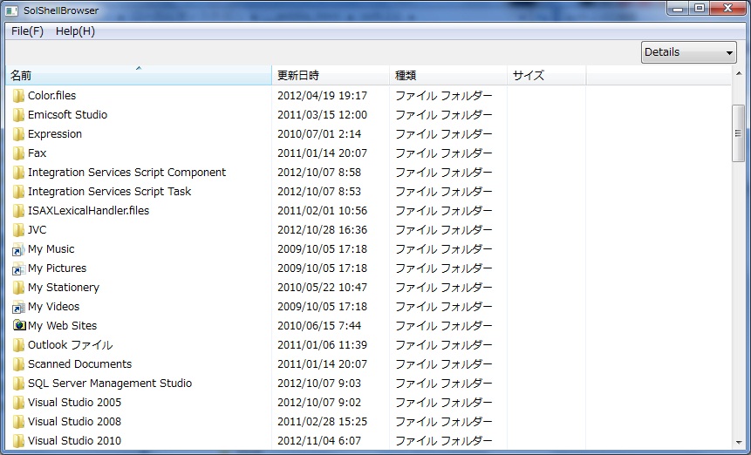Screen dimensions: 751x455
Task: Click the Visual Studio 2010 folder icon
Action: (x=18, y=441)
